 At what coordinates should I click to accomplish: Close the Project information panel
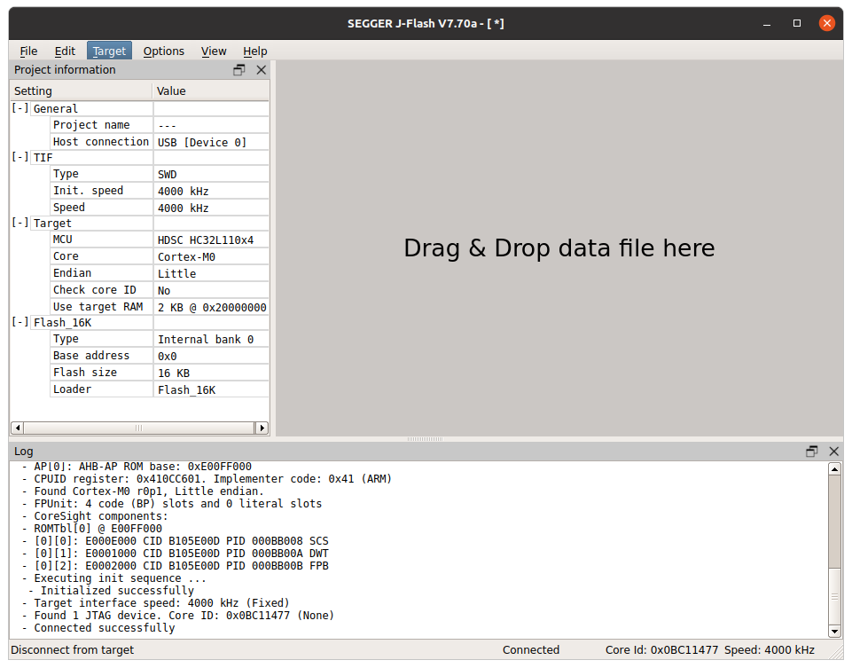coord(262,70)
